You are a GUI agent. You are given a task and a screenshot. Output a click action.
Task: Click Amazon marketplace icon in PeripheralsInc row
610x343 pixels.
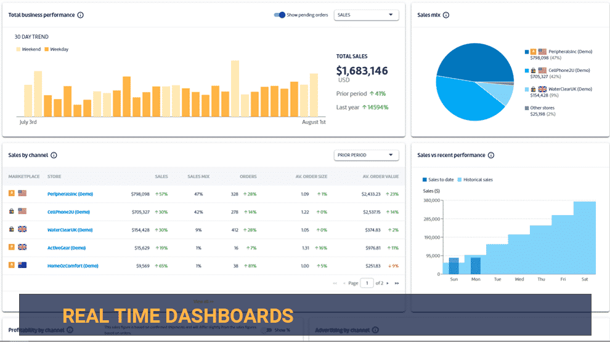12,193
